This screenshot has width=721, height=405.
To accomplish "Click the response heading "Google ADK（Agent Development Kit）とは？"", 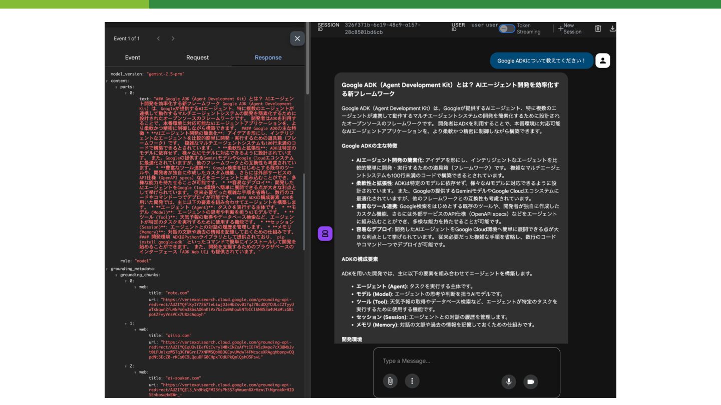I will coord(451,89).
